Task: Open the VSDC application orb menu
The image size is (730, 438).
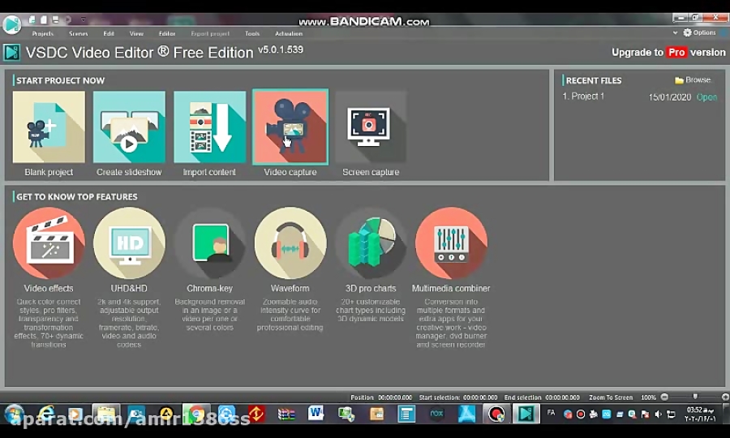Action: click(11, 24)
